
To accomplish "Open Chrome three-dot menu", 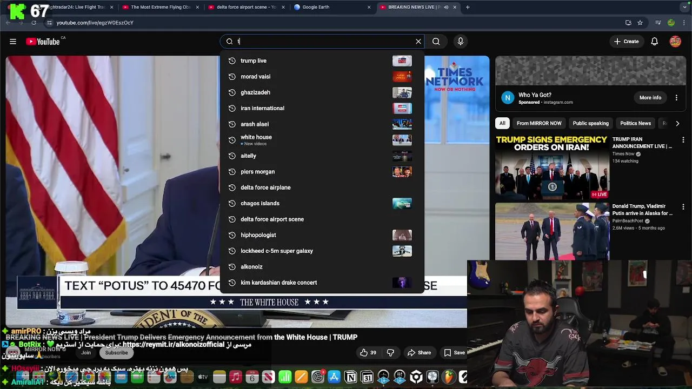I will coord(684,23).
